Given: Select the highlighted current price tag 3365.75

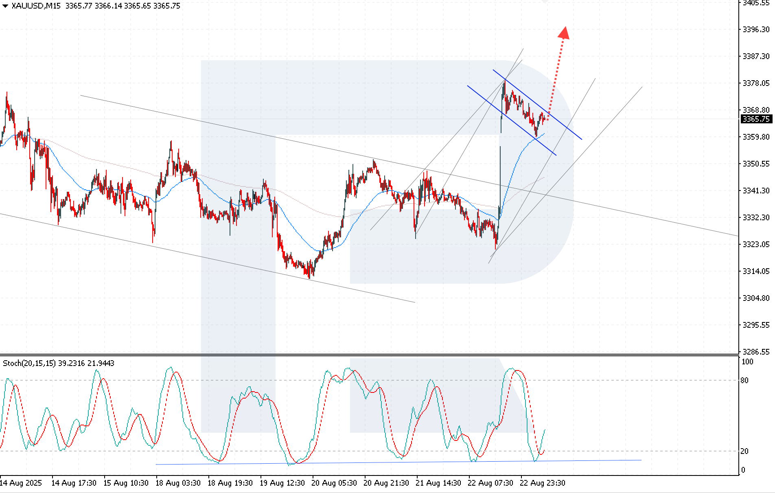Looking at the screenshot, I should [x=756, y=119].
